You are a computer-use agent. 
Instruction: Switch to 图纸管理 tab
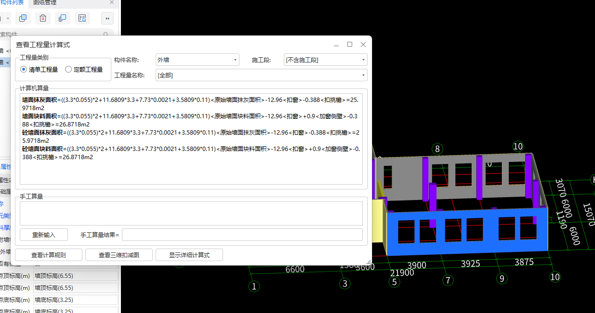[45, 2]
